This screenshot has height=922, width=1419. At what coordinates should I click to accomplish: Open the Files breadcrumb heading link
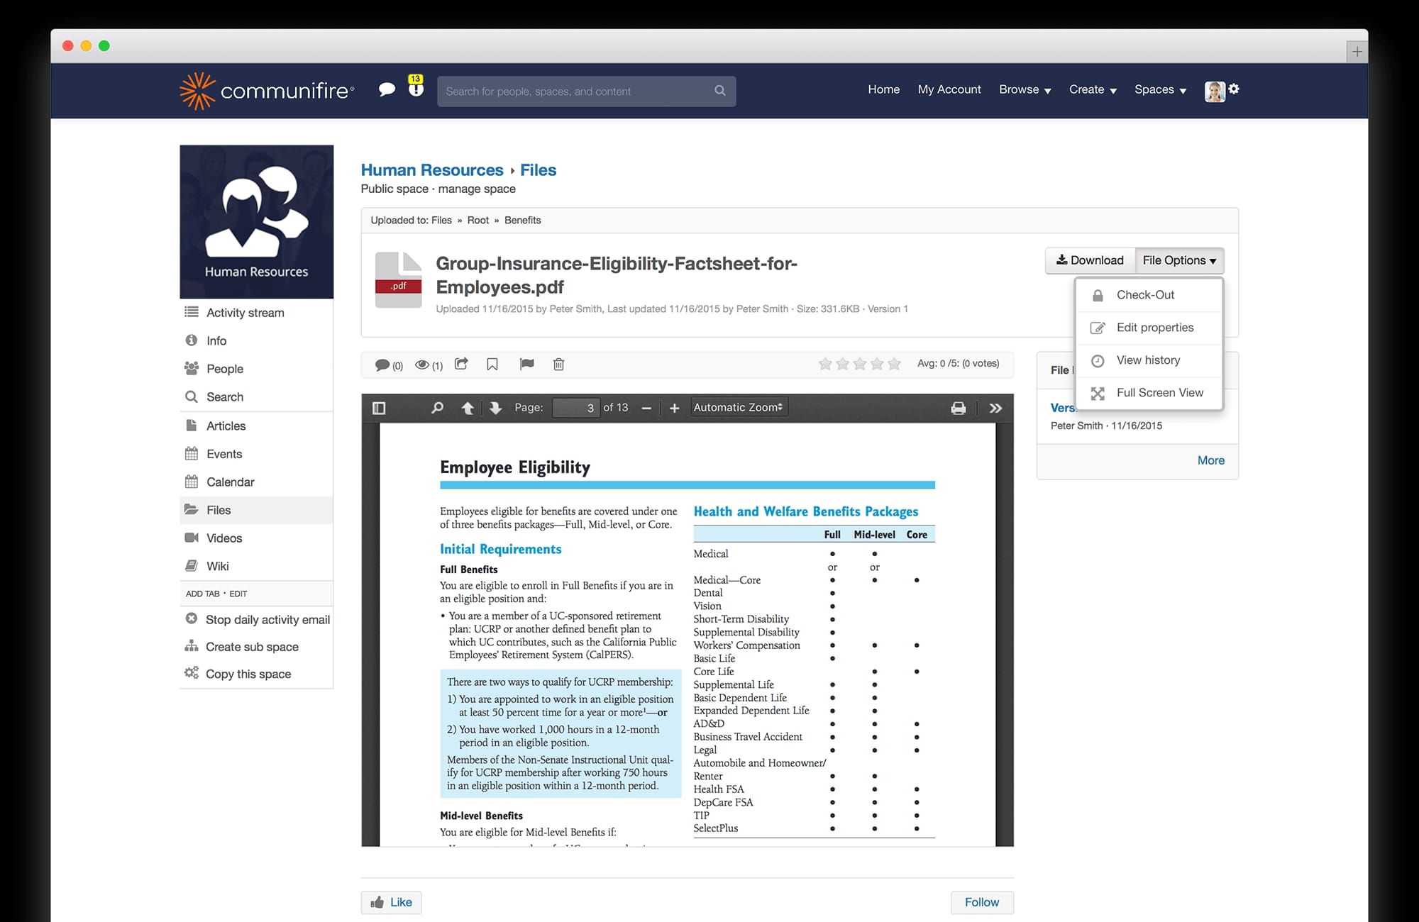tap(538, 170)
